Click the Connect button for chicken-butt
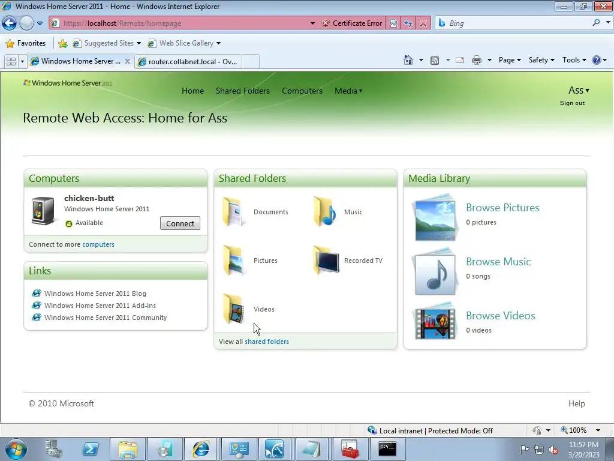 [x=180, y=223]
